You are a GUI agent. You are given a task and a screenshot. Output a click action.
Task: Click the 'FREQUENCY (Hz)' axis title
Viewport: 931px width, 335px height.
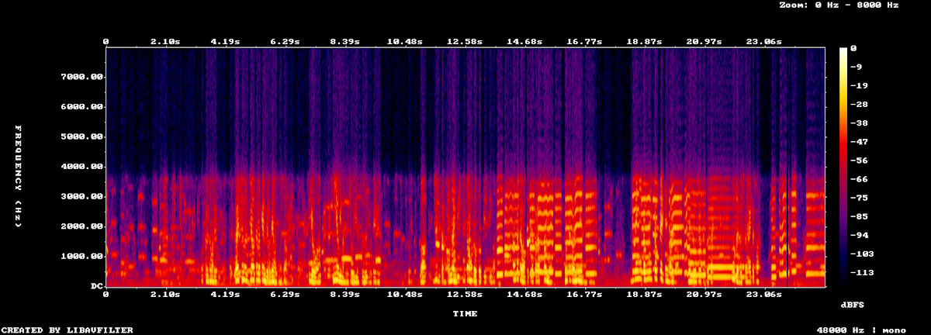point(18,176)
